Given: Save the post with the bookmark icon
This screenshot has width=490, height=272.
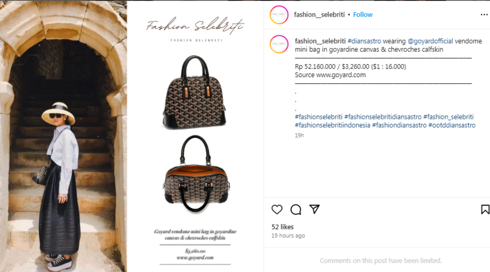Looking at the screenshot, I should point(485,209).
